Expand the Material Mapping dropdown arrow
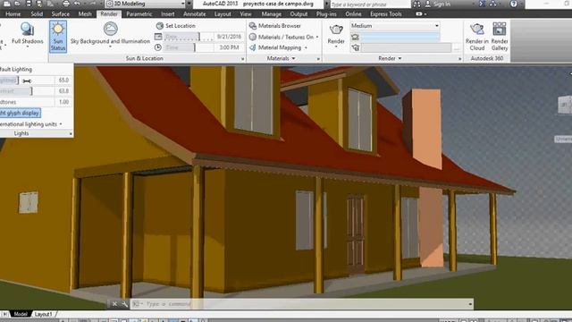The height and width of the screenshot is (322, 572). [x=306, y=47]
